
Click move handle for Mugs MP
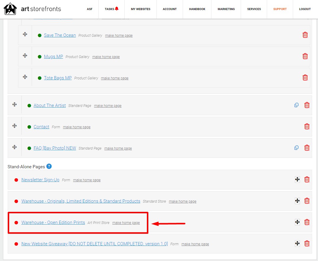click(25, 55)
